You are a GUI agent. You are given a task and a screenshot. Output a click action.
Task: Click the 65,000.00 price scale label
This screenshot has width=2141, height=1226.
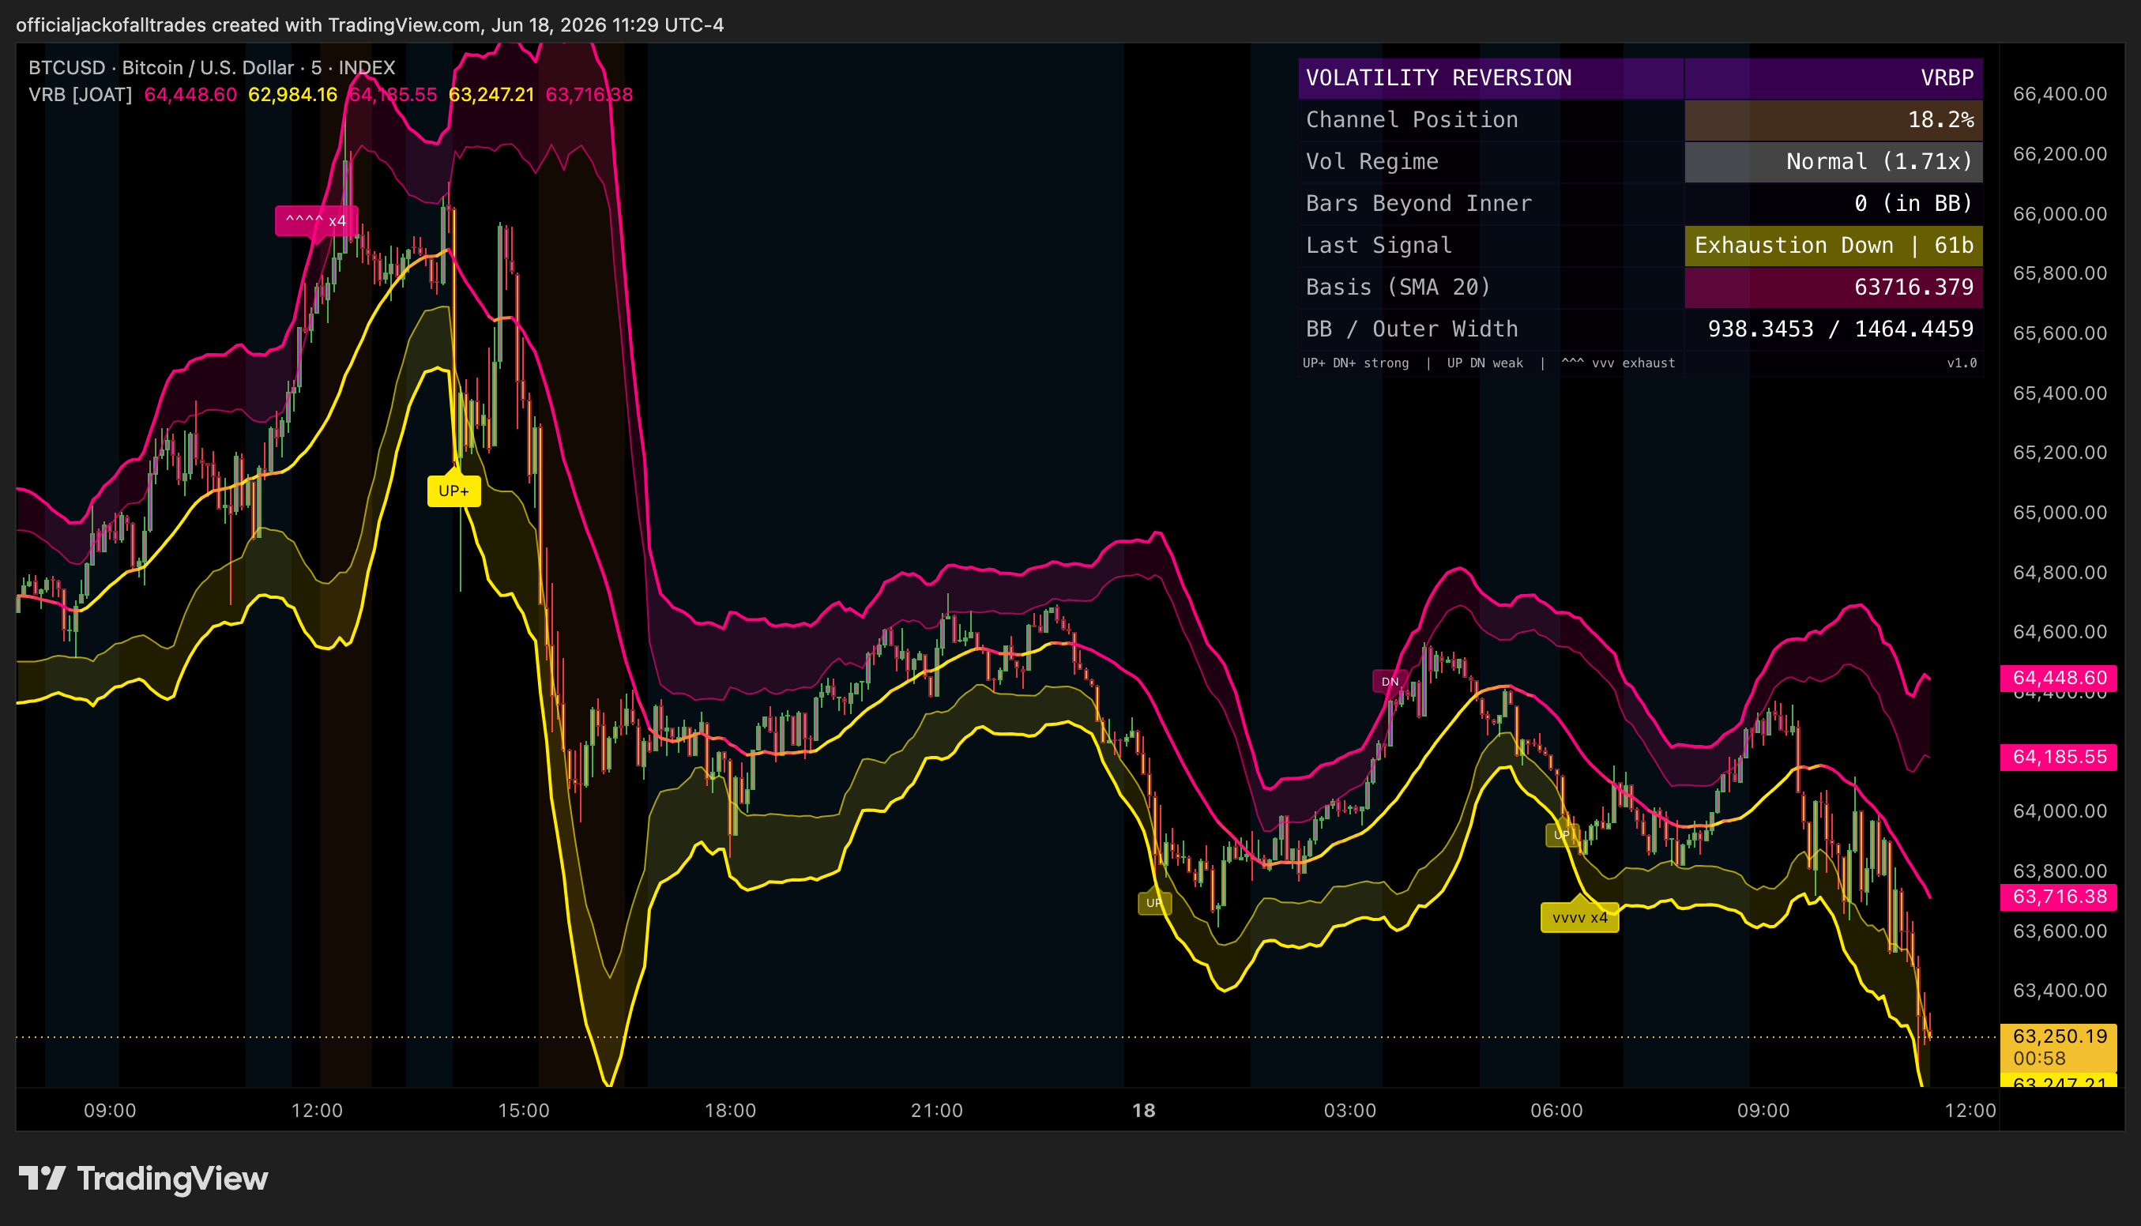[2060, 513]
